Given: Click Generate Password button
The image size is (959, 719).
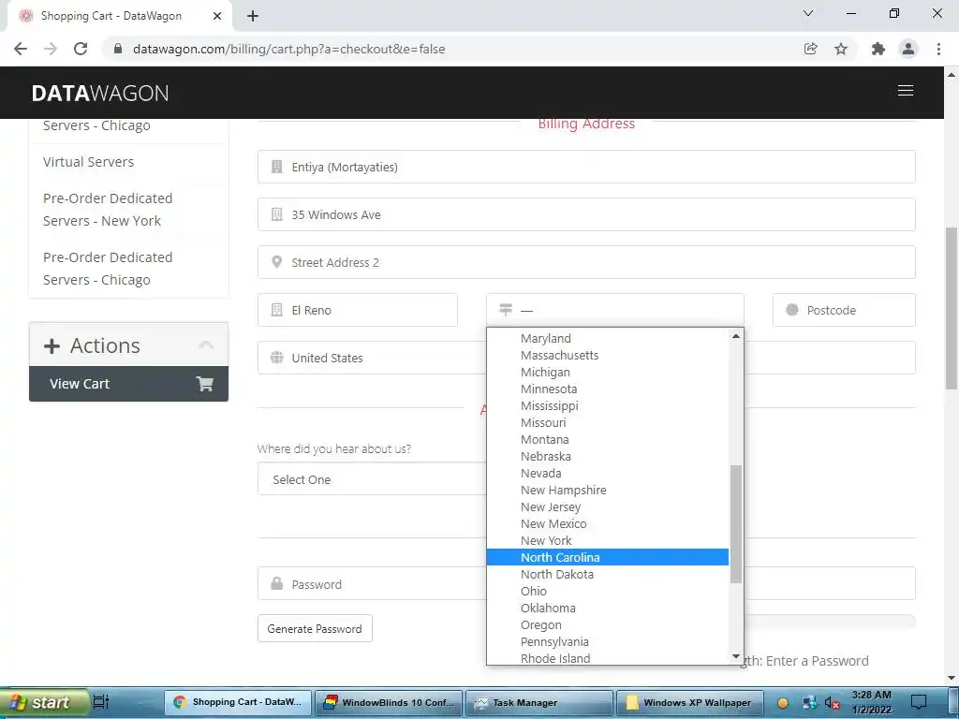Looking at the screenshot, I should (315, 628).
